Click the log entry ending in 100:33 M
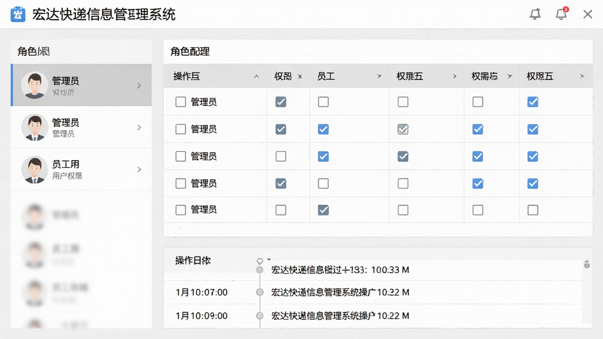This screenshot has width=603, height=339. tap(340, 270)
